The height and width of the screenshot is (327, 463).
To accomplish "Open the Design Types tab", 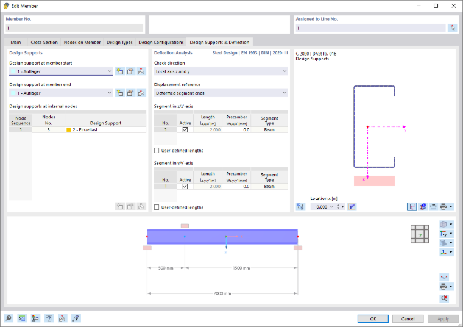I will 119,42.
